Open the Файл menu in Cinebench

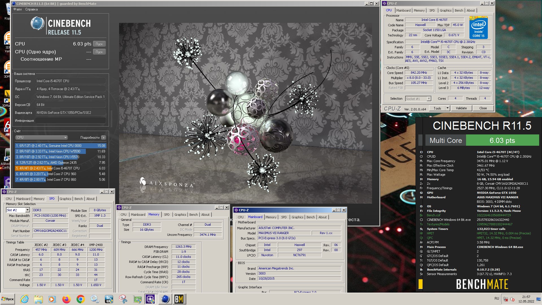[18, 9]
